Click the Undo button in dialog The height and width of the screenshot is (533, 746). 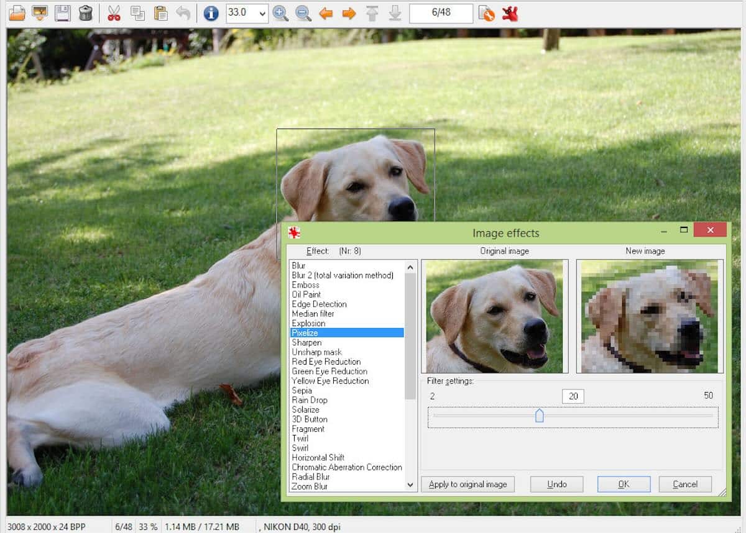(x=557, y=484)
